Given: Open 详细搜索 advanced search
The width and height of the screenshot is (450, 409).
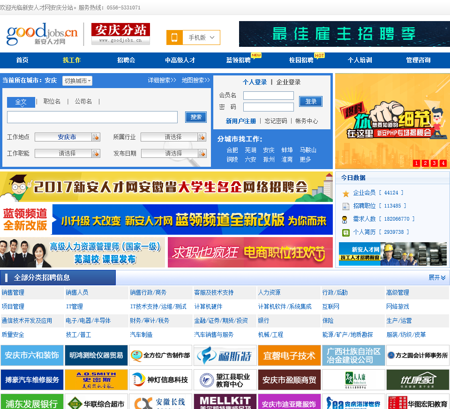Looking at the screenshot, I should click(162, 80).
